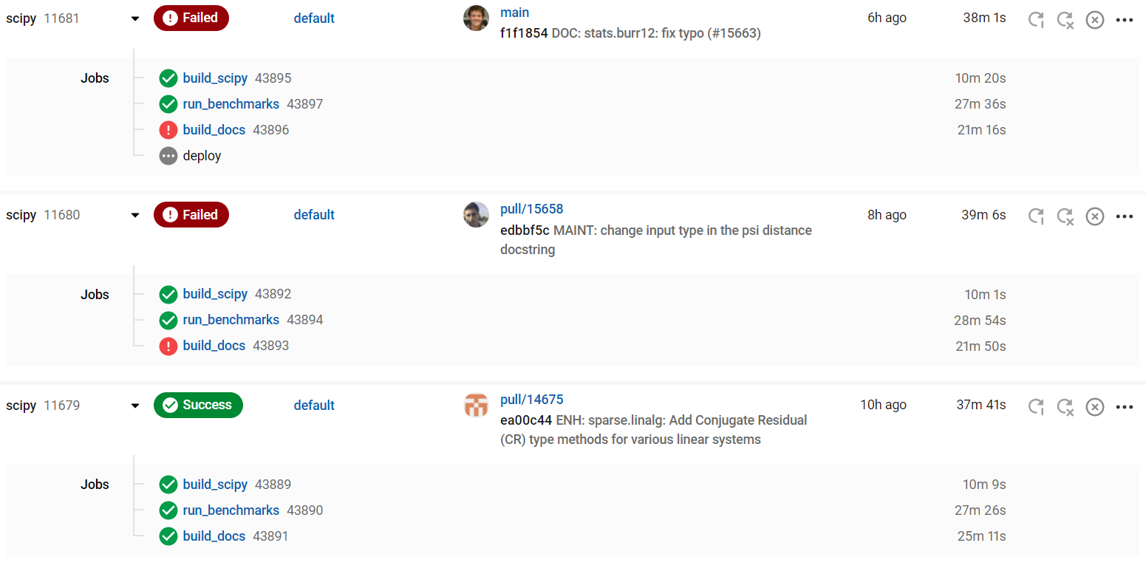Open the pull/15658 branch link
Viewport: 1146px width, 571px height.
click(x=531, y=209)
